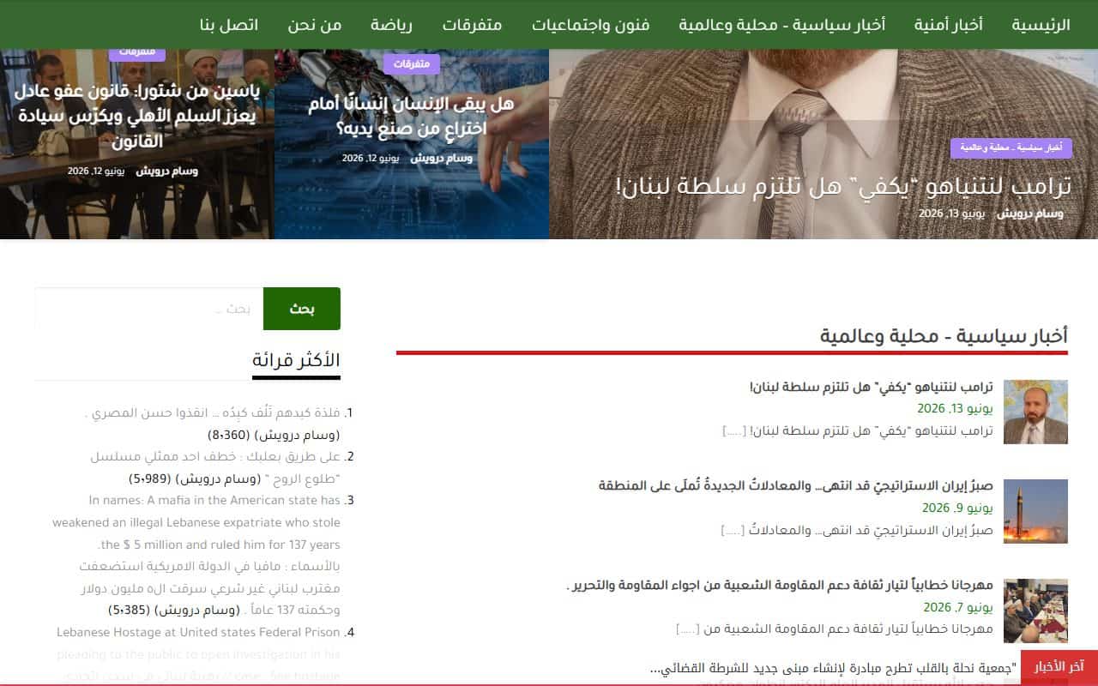Open article صبرُ إيران الاستراتيجيّ قد انتهى
1098x686 pixels.
[x=795, y=486]
